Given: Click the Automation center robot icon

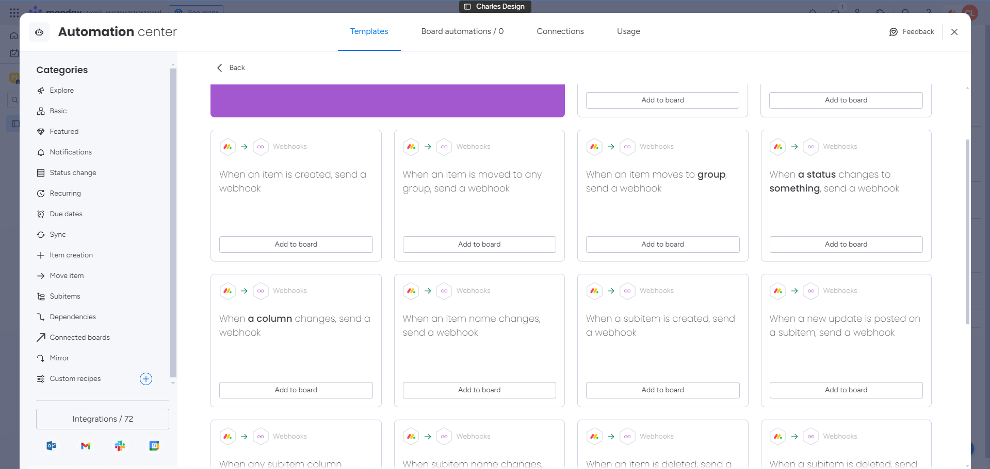Looking at the screenshot, I should 39,32.
